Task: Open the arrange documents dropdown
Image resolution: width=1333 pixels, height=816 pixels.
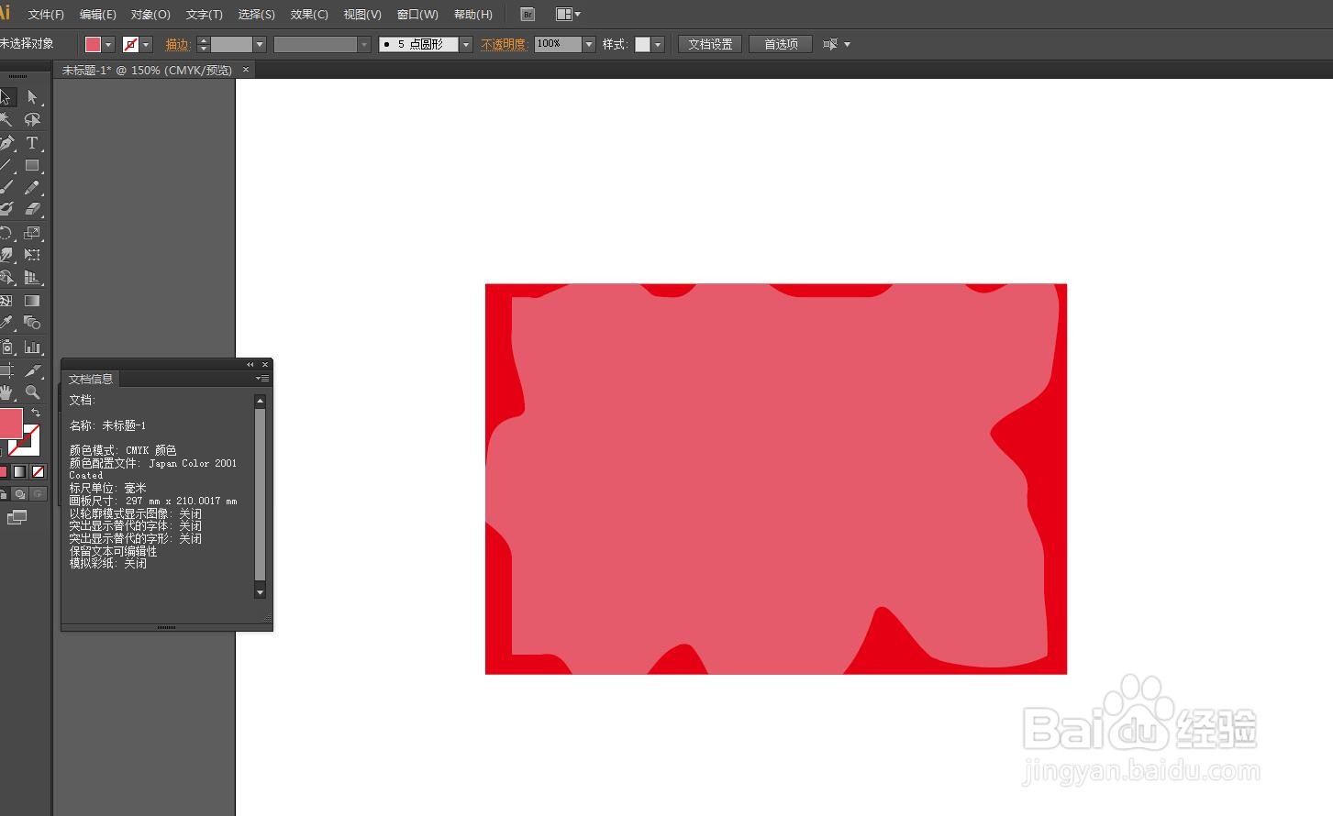Action: (x=568, y=15)
